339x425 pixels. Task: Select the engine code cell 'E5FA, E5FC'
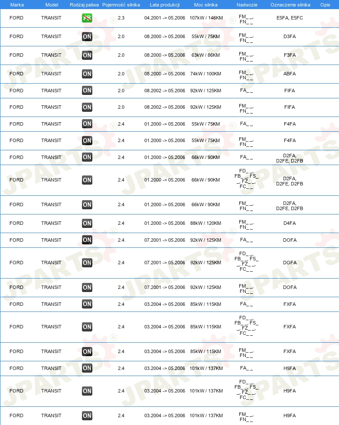point(290,18)
